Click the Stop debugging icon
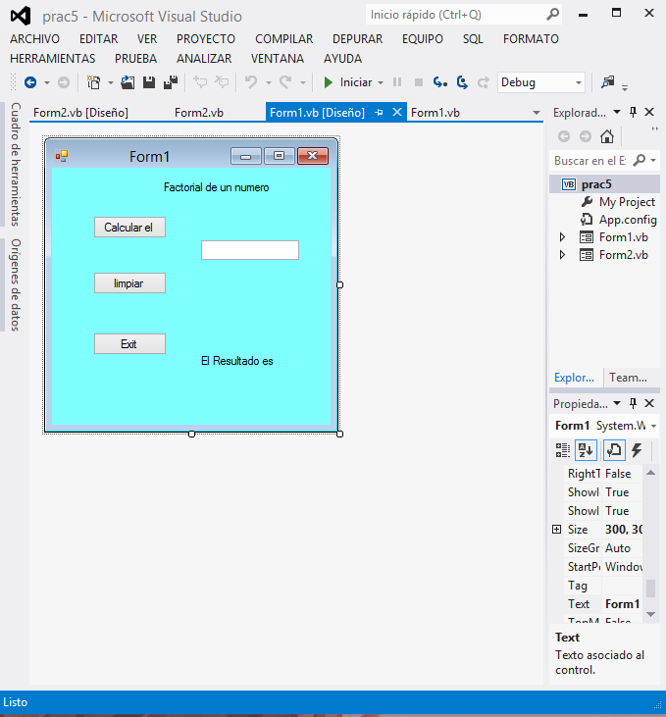Screen dimensions: 666x717 point(418,82)
